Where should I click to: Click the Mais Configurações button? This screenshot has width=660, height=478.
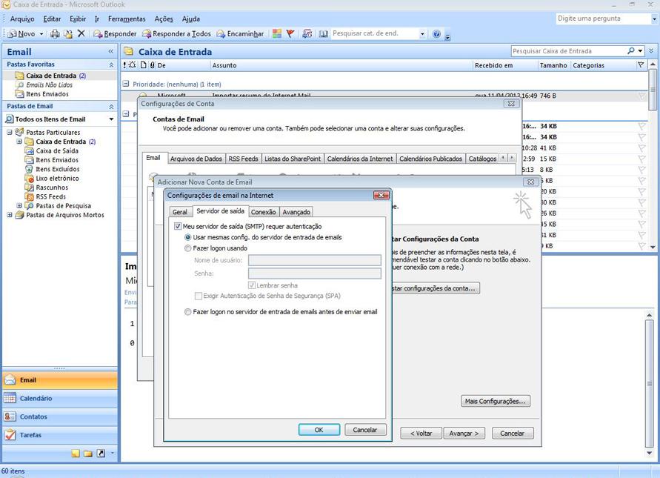(496, 402)
